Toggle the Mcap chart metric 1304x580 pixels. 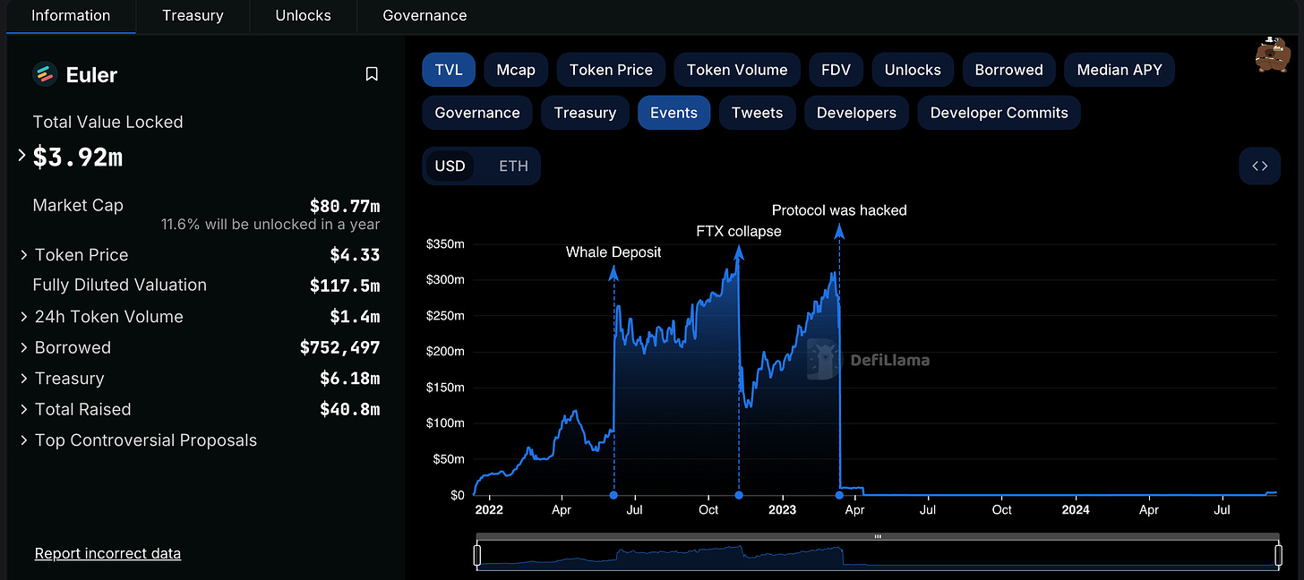pyautogui.click(x=516, y=70)
